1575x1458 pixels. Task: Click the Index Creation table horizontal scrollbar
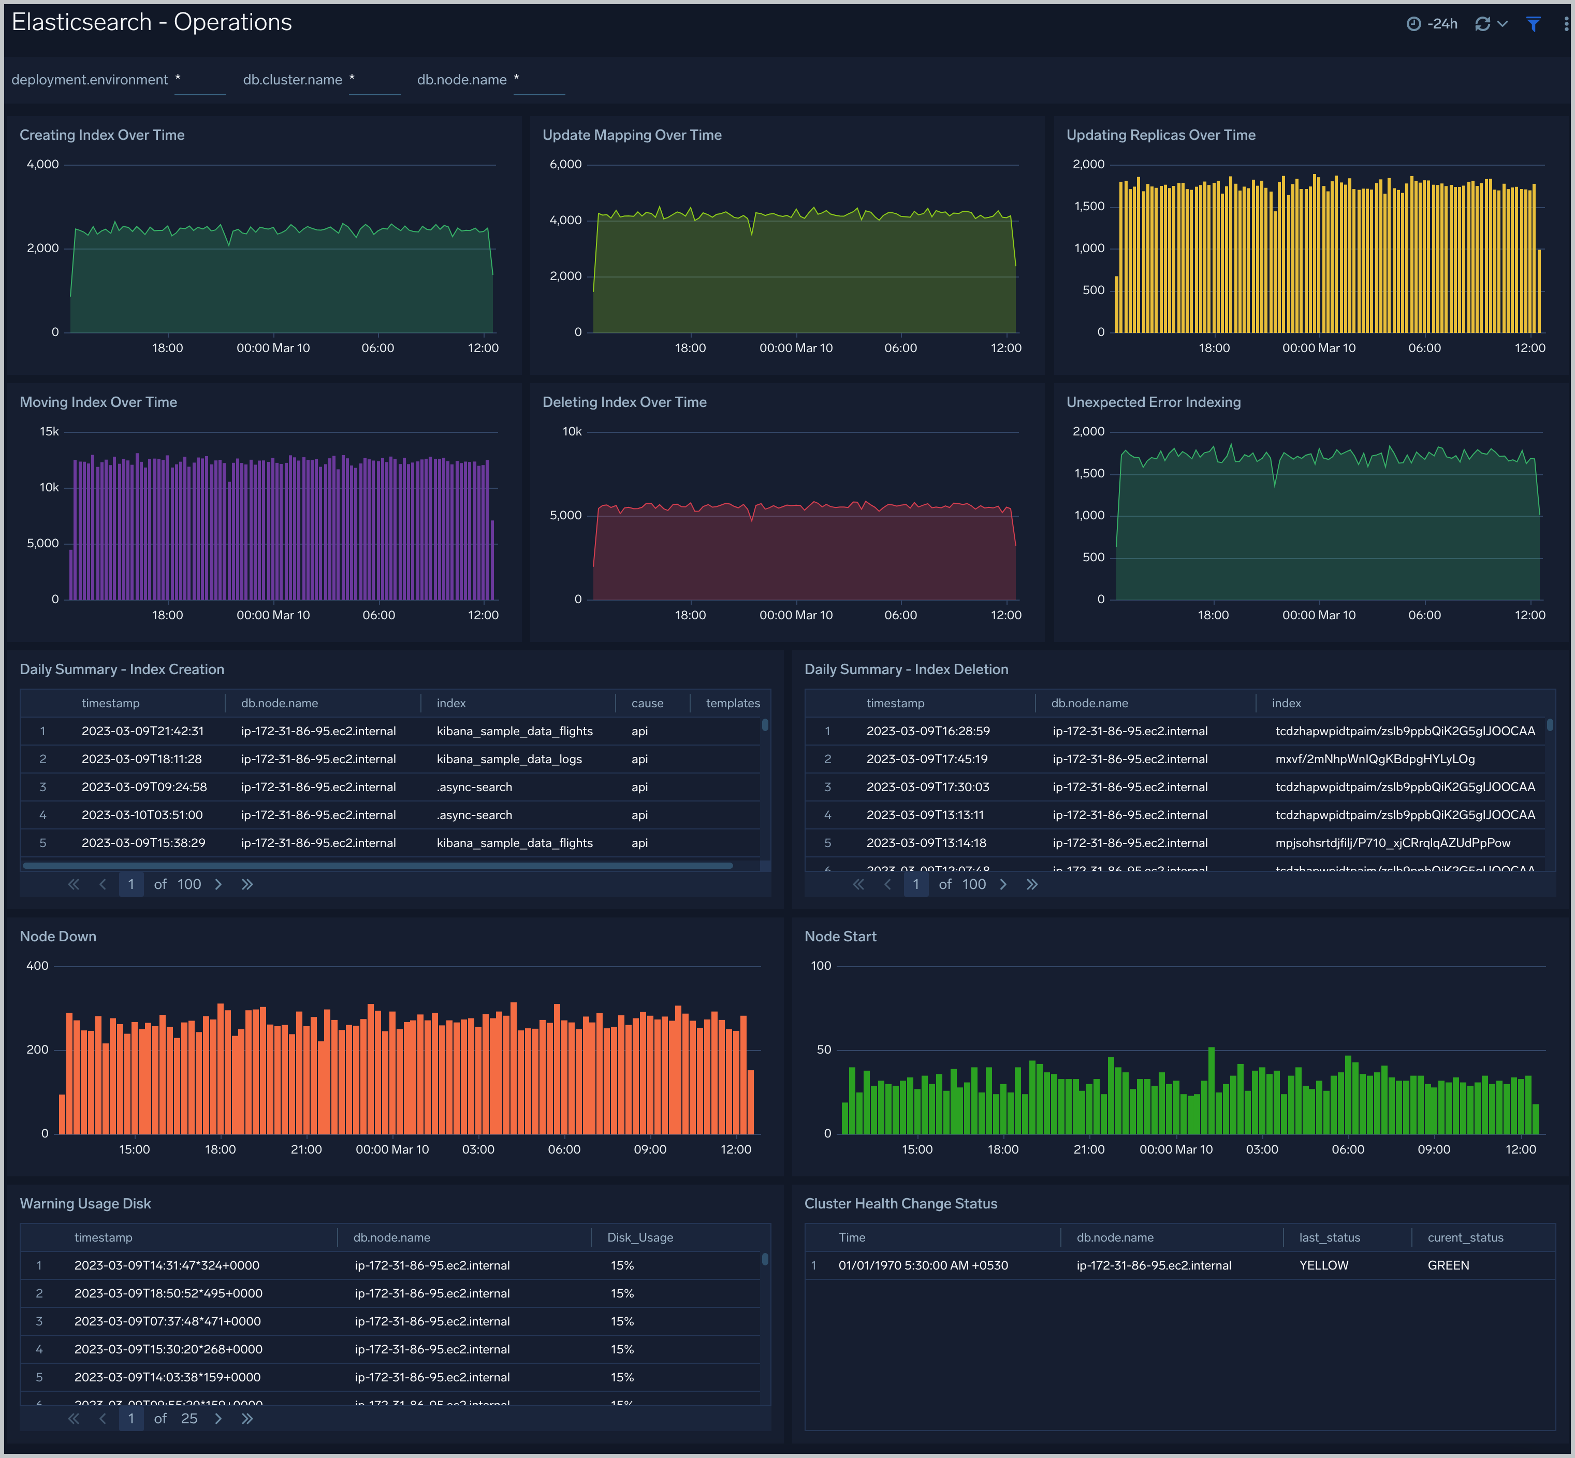click(378, 866)
